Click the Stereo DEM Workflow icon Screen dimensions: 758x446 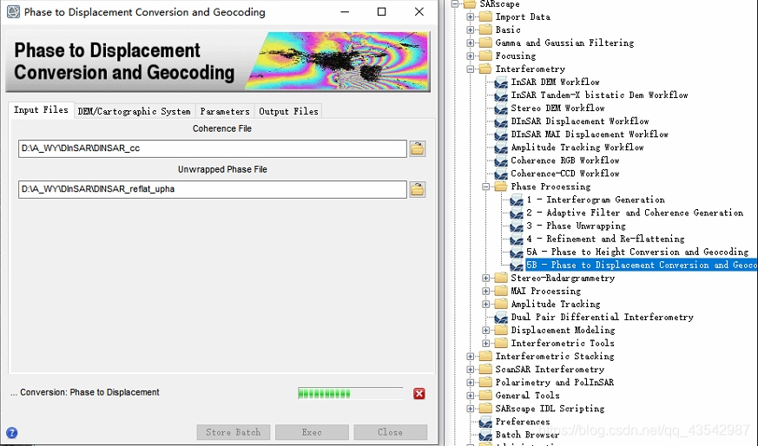[x=501, y=108]
